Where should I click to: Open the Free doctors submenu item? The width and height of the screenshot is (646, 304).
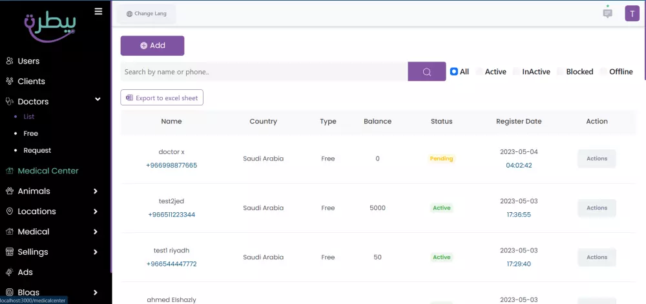click(x=30, y=134)
